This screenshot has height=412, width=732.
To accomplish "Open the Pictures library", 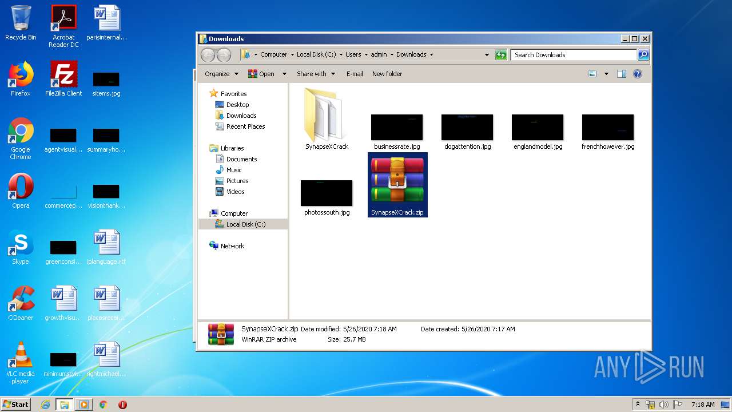I will (x=237, y=181).
